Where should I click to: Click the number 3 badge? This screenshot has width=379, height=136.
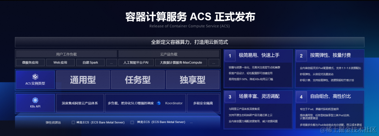click(230, 97)
